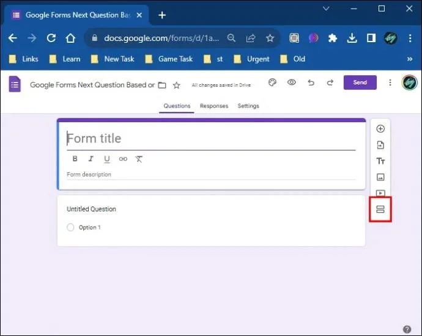Click the Send button
This screenshot has width=422, height=336.
point(360,82)
